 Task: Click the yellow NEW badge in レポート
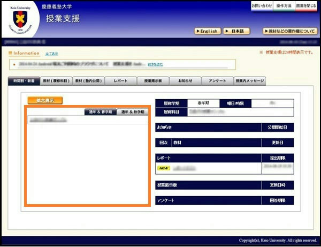pos(164,168)
